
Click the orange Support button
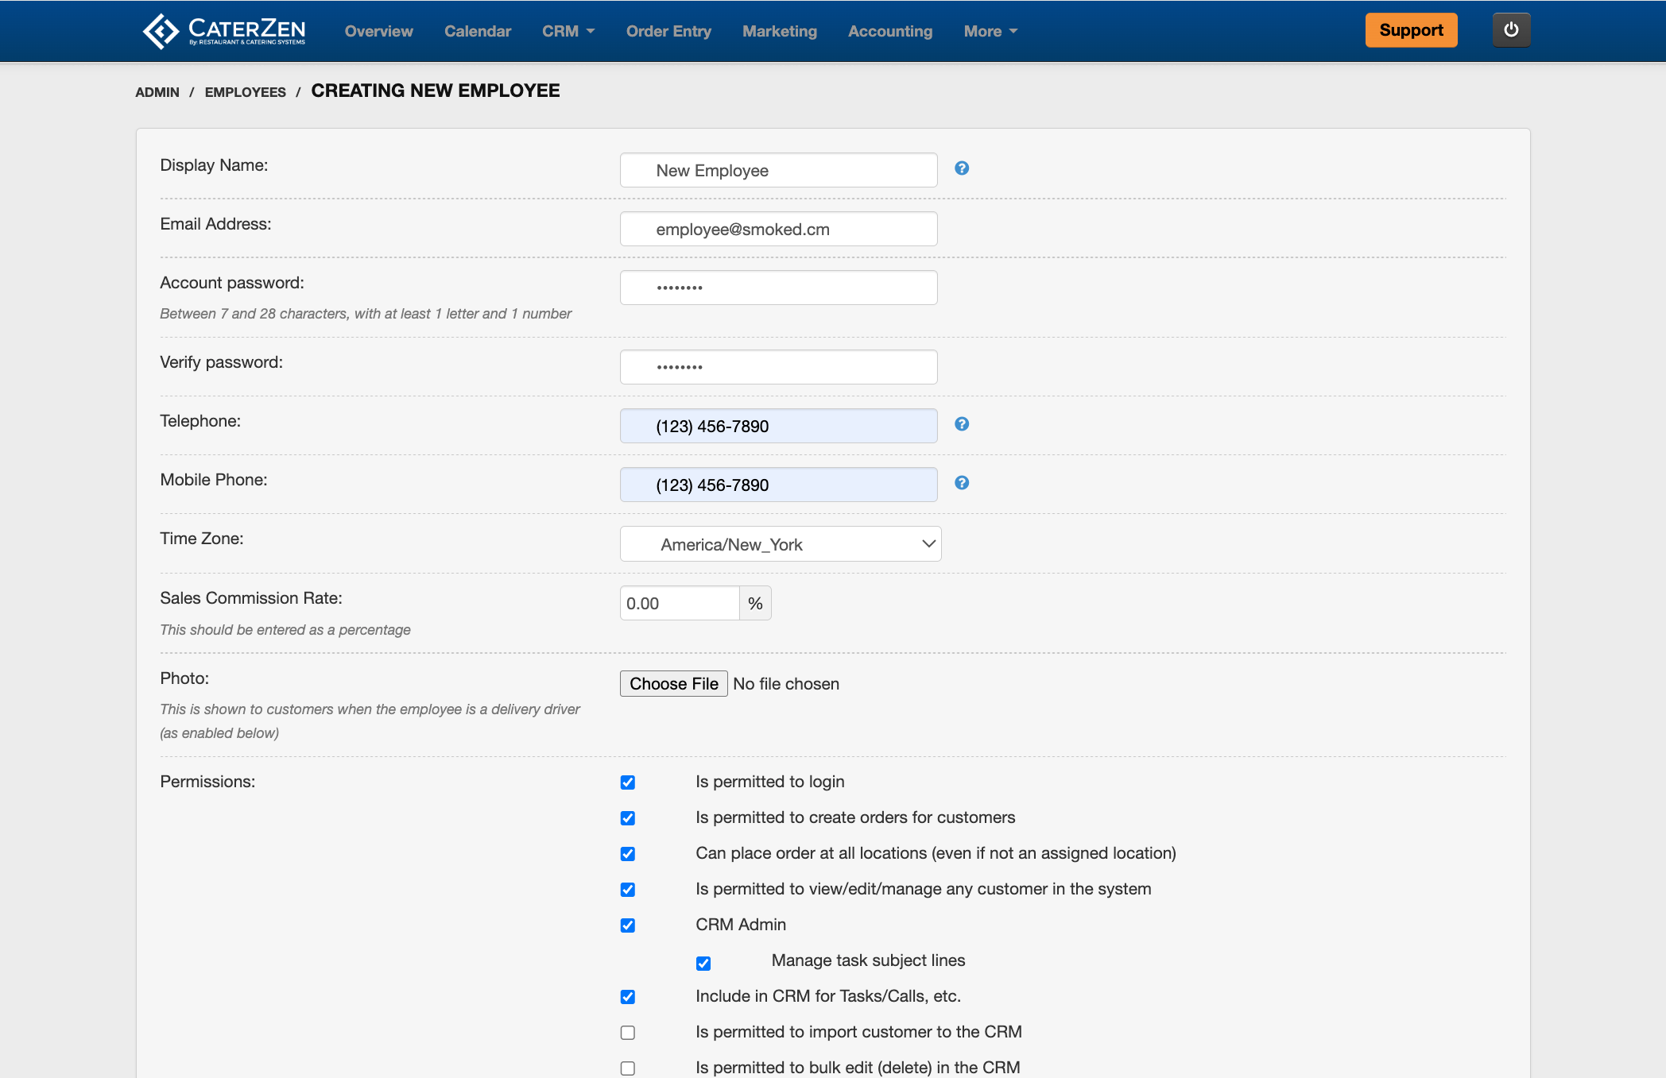[1412, 30]
